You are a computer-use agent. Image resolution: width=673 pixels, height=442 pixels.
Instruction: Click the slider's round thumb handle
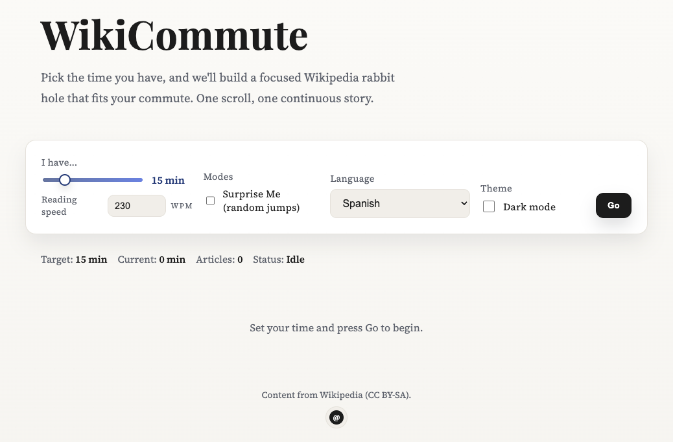[x=65, y=180]
